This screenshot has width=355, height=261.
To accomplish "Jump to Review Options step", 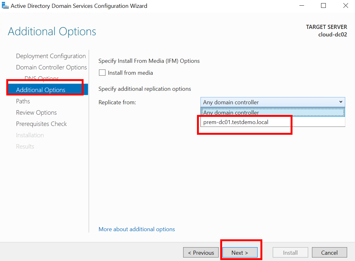I will (x=36, y=112).
